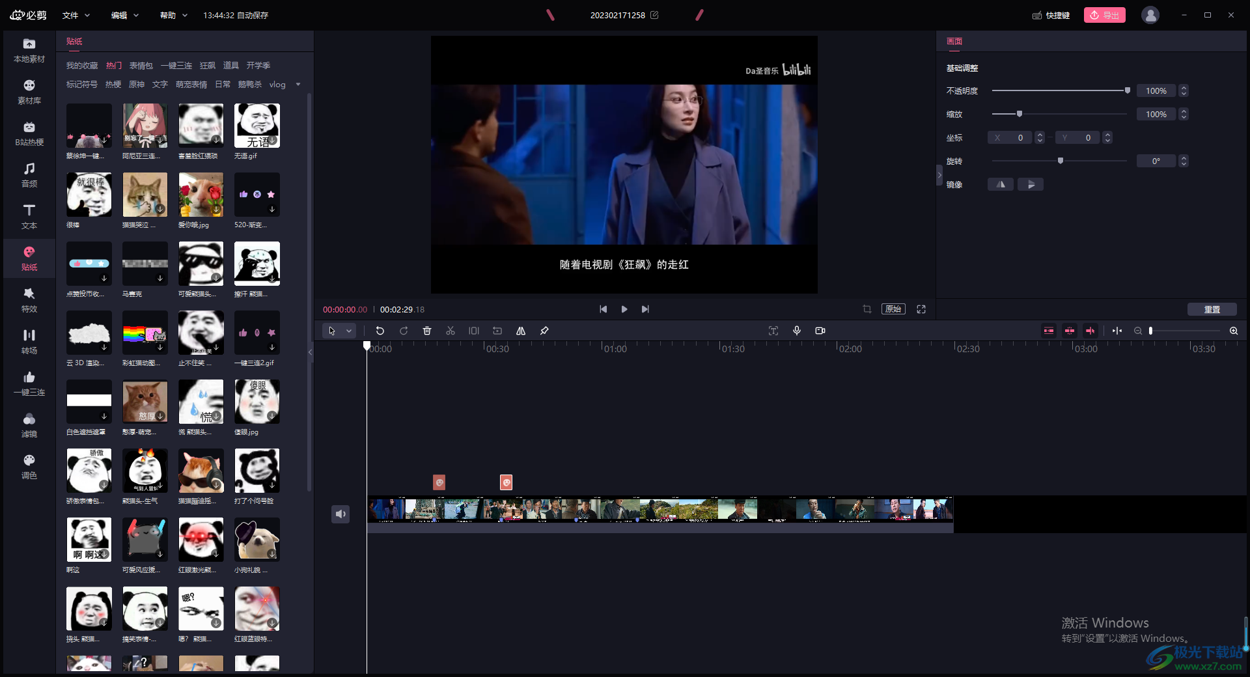Click text recognition icon in timeline toolbar
Screen dimensions: 1250x677
[x=773, y=331]
